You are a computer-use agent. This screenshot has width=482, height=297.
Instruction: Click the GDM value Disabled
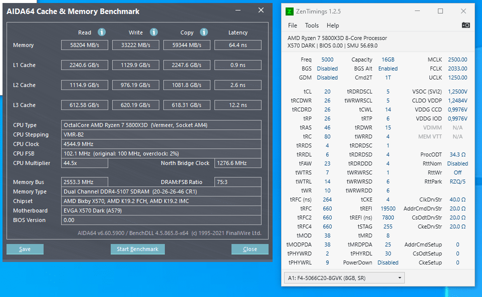327,77
